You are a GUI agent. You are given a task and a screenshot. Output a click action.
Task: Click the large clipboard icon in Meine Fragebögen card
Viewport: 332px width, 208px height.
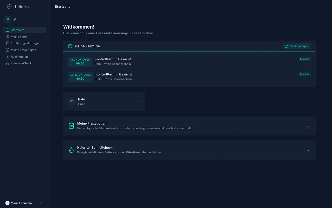click(x=71, y=126)
